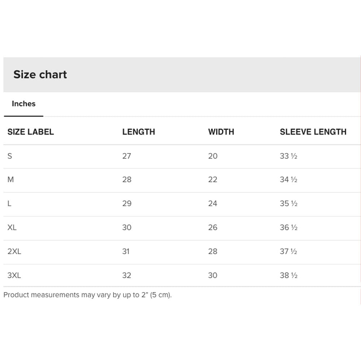This screenshot has height=361, width=361.
Task: Click sleeve length 33 ½ for size S
Action: click(x=288, y=156)
